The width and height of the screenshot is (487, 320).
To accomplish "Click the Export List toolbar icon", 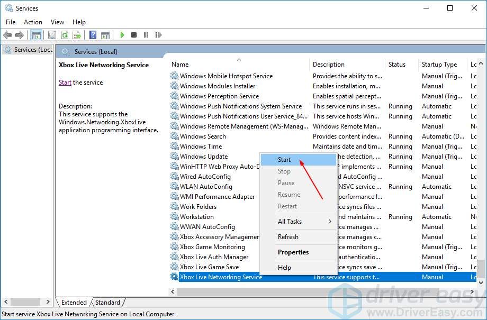I will 77,35.
